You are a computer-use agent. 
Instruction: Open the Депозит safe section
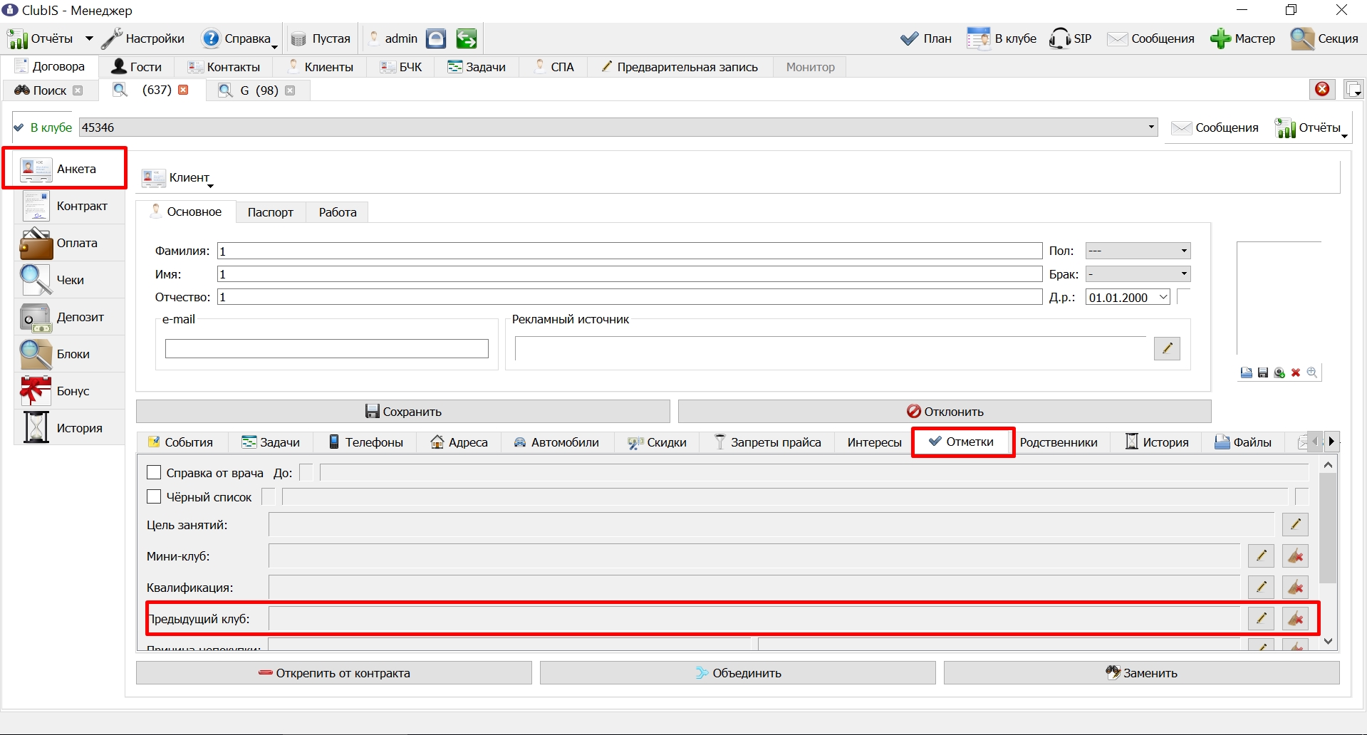69,318
